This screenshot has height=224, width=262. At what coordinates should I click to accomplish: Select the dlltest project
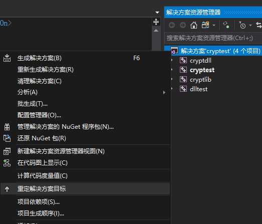199,89
